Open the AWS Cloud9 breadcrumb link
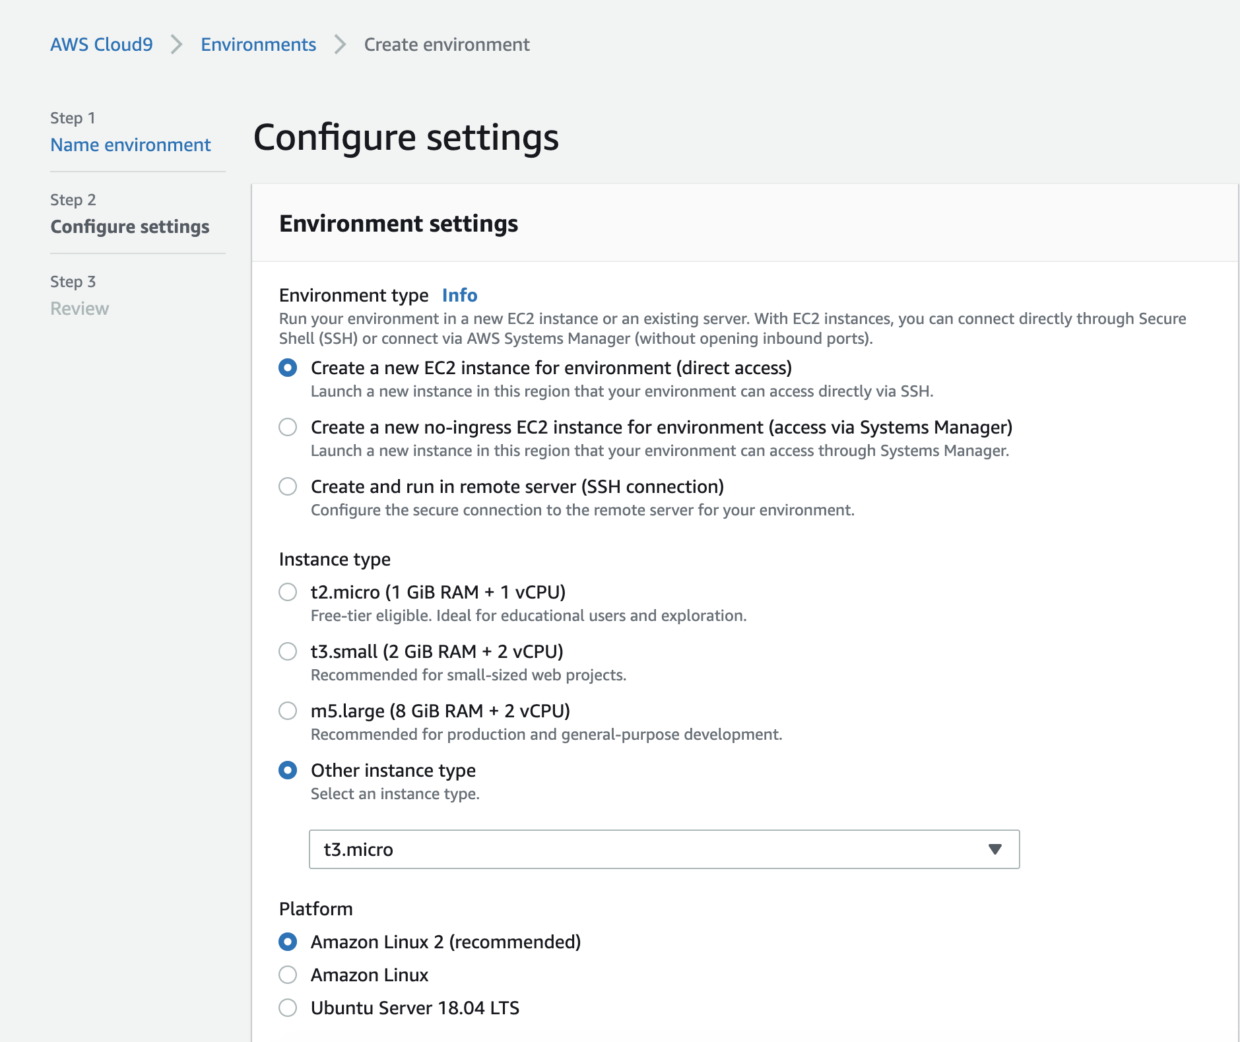 point(102,44)
